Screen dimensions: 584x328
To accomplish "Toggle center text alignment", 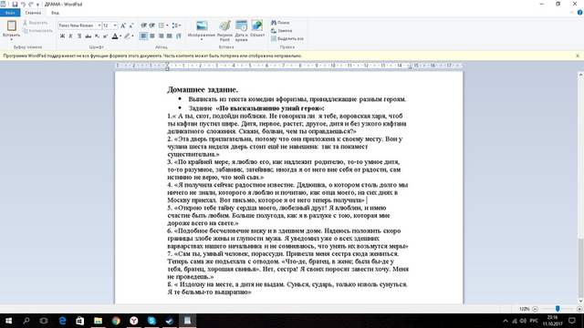I will click(152, 36).
